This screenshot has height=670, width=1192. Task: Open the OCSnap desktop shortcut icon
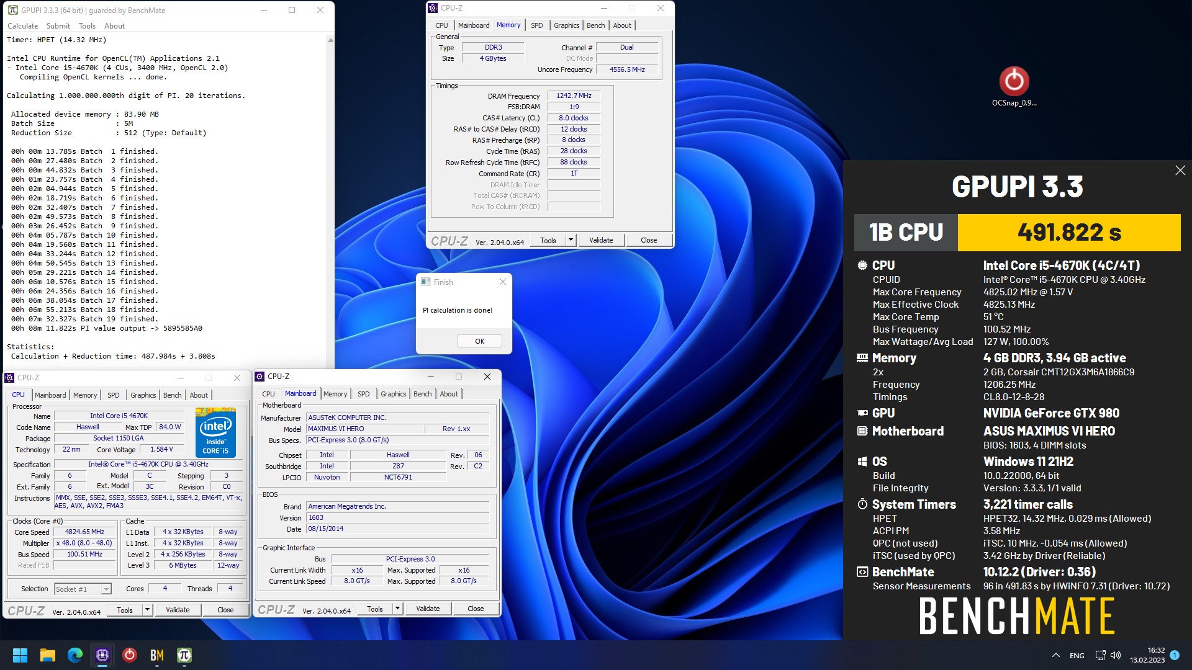coord(1014,86)
